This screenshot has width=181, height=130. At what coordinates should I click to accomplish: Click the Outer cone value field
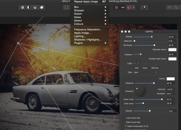(x=171, y=99)
